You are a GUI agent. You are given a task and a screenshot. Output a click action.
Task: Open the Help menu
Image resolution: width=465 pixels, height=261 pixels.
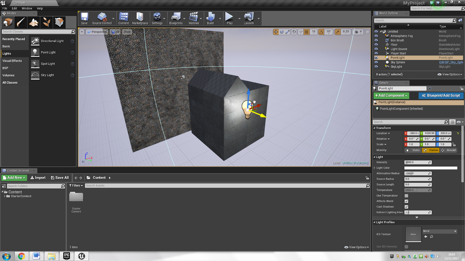(x=40, y=8)
